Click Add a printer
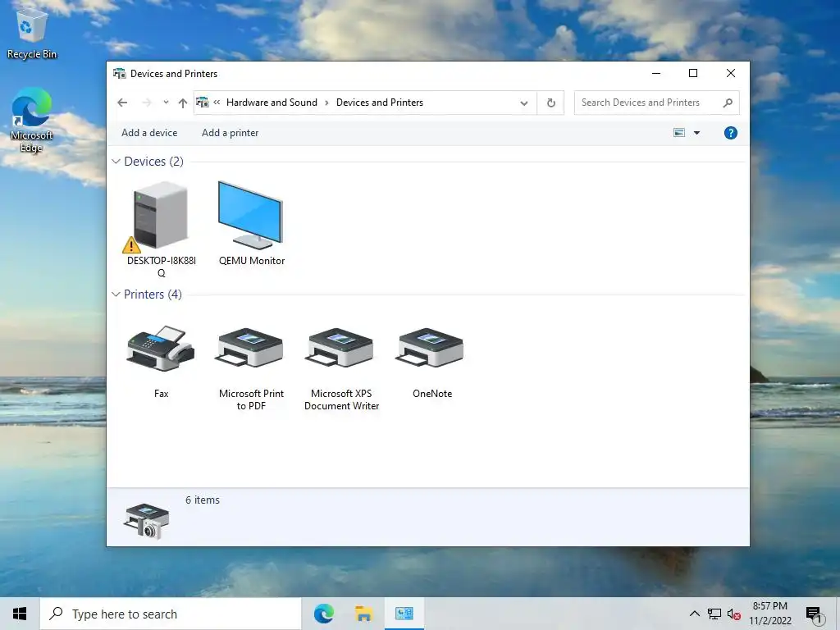Screen dimensions: 840x630 click(230, 133)
